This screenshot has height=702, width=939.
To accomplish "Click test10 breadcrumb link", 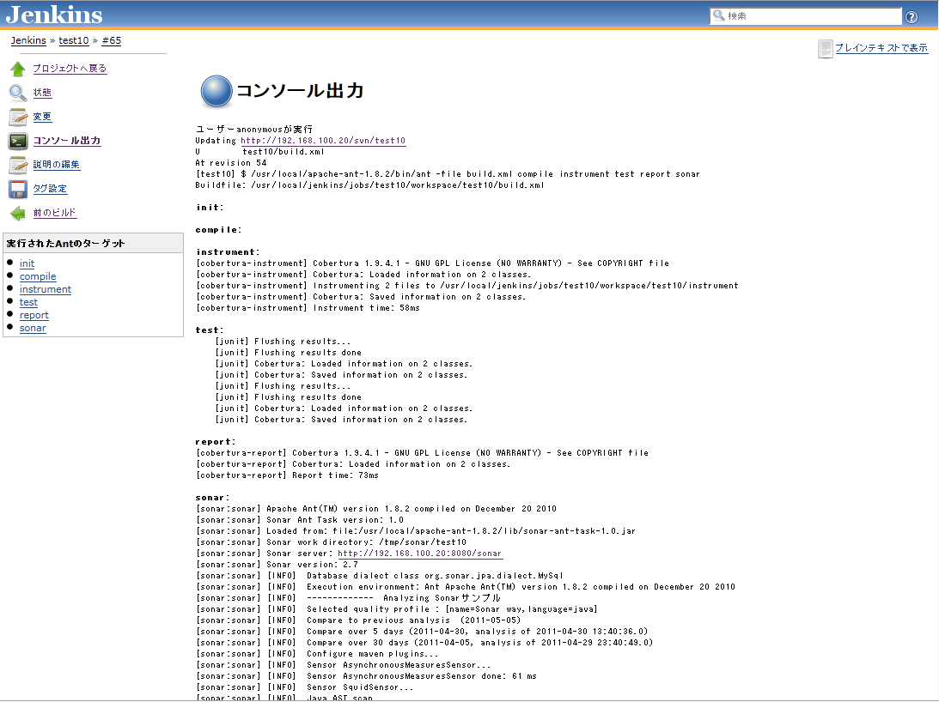I will 74,40.
